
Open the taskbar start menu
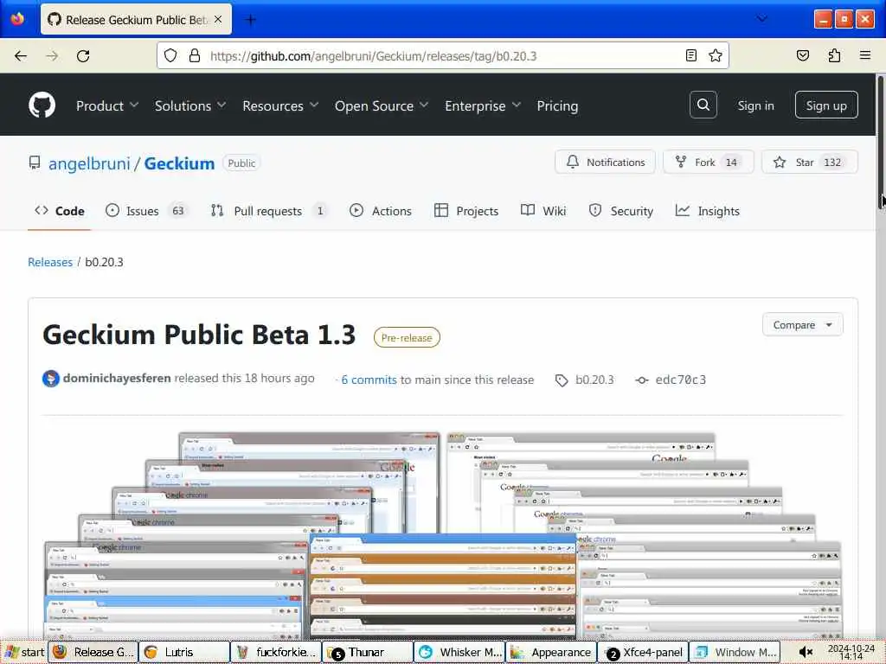click(x=23, y=652)
